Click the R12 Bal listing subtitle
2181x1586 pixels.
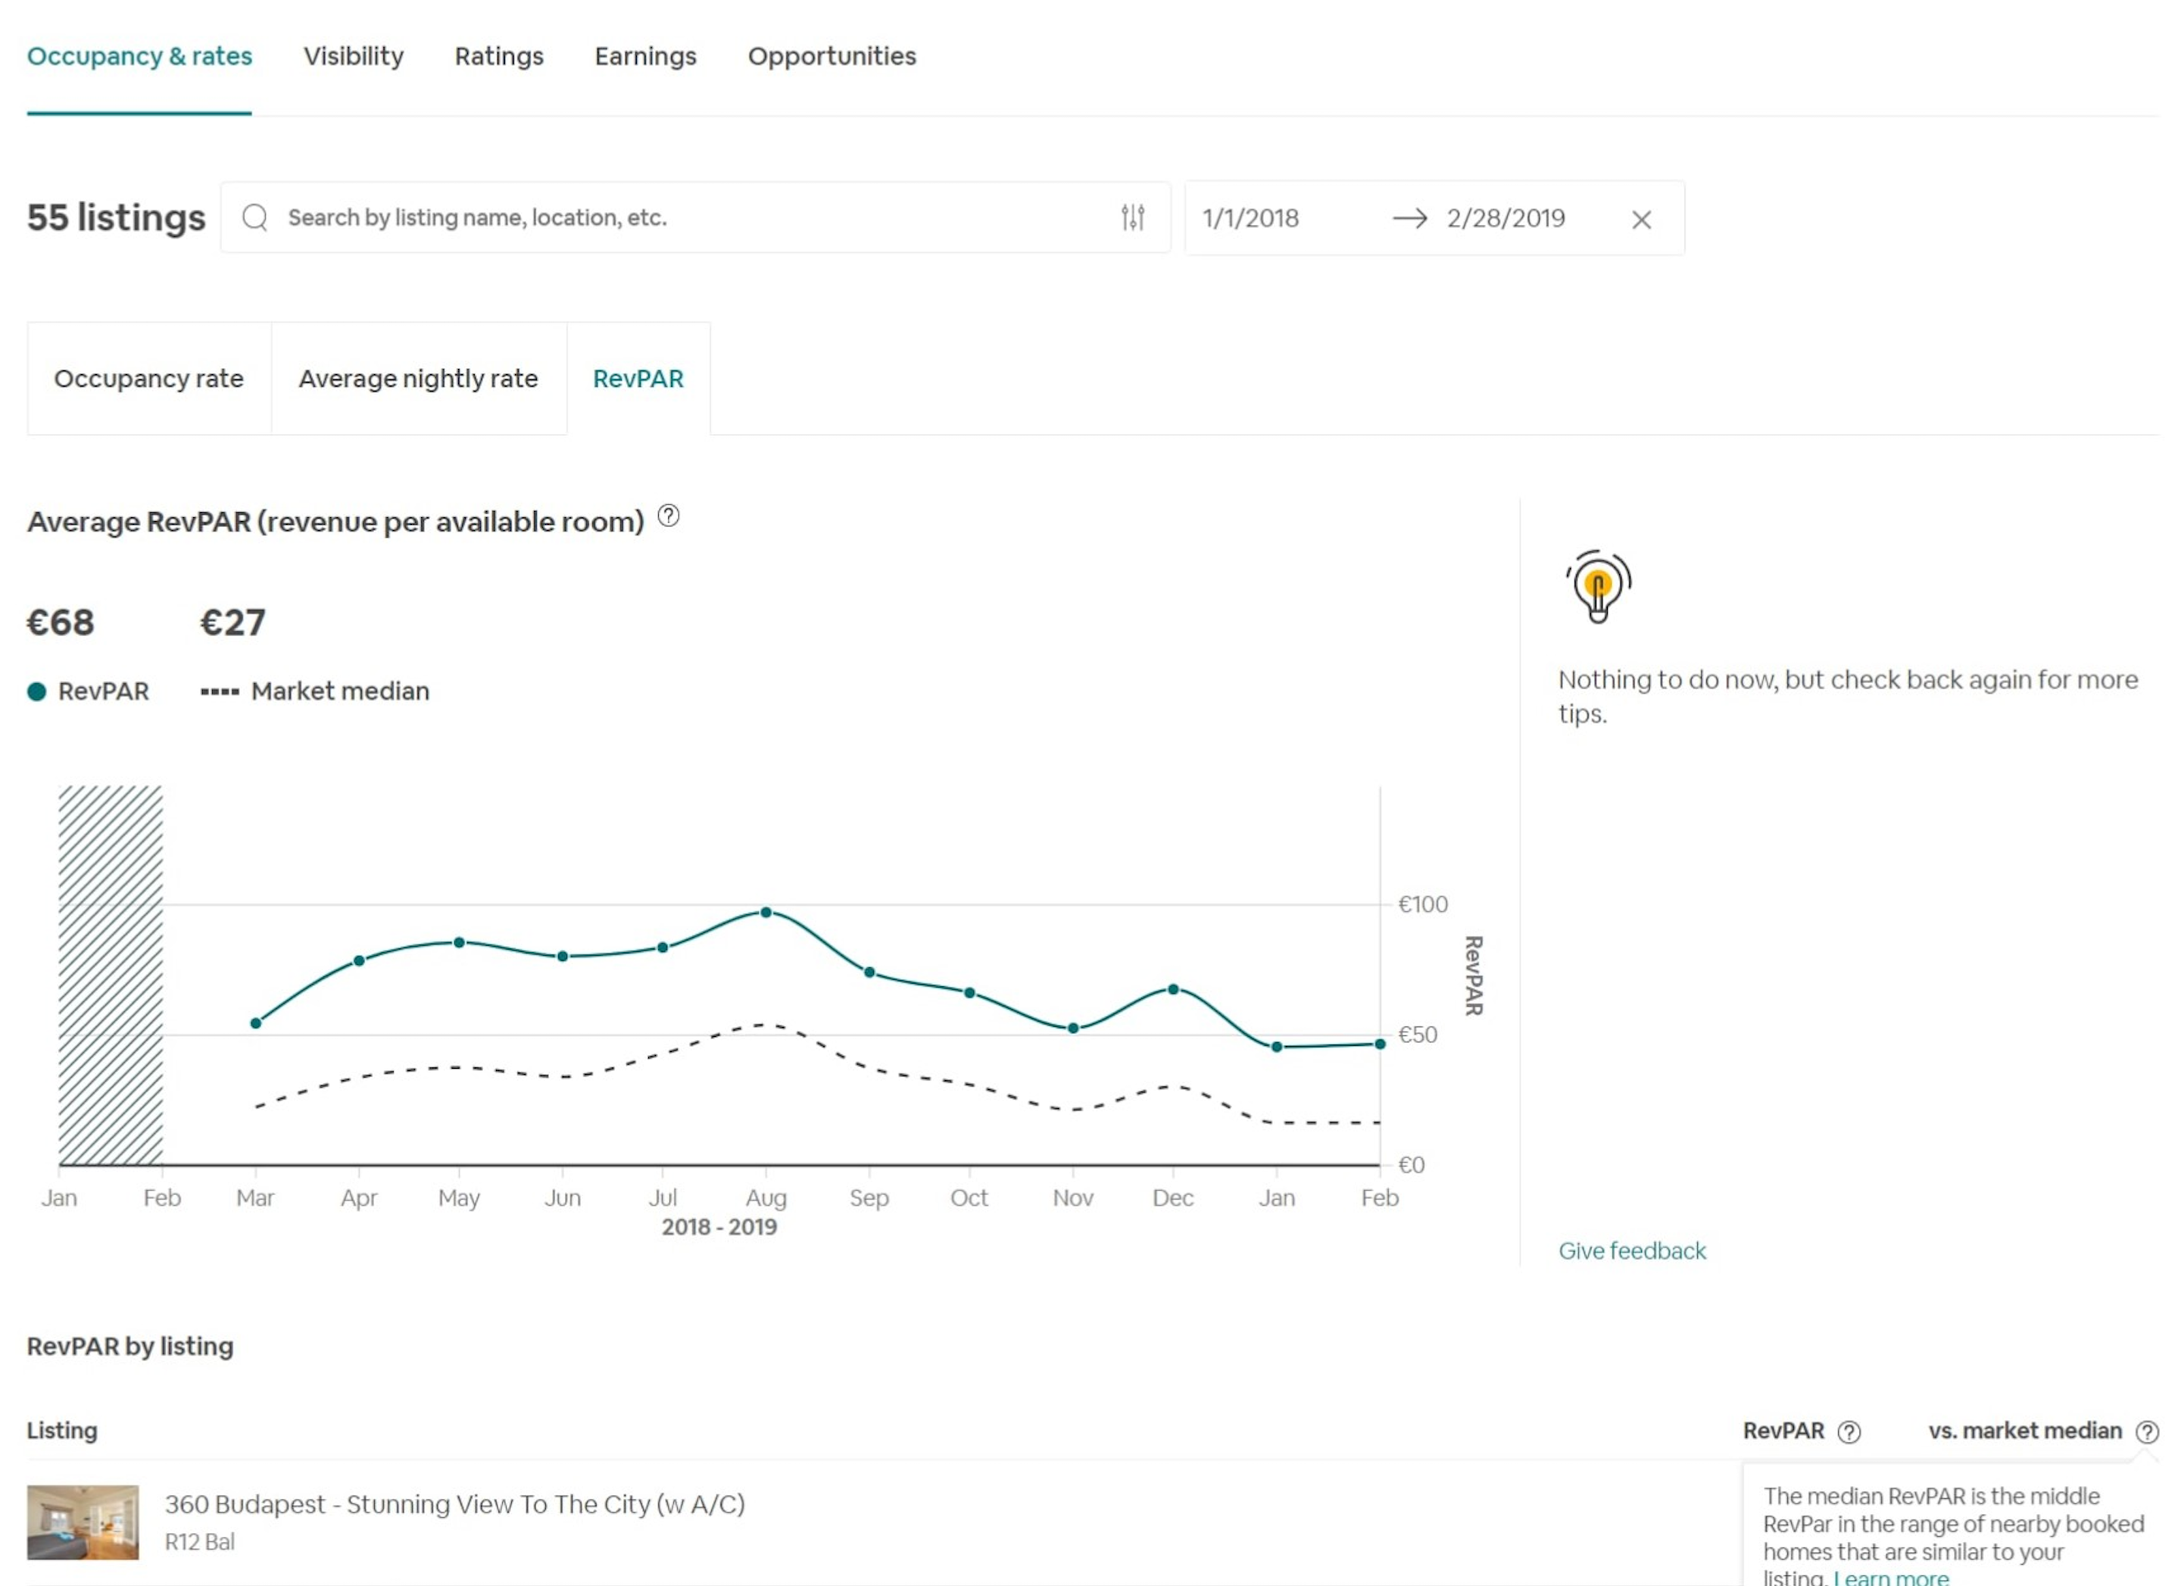coord(200,1542)
